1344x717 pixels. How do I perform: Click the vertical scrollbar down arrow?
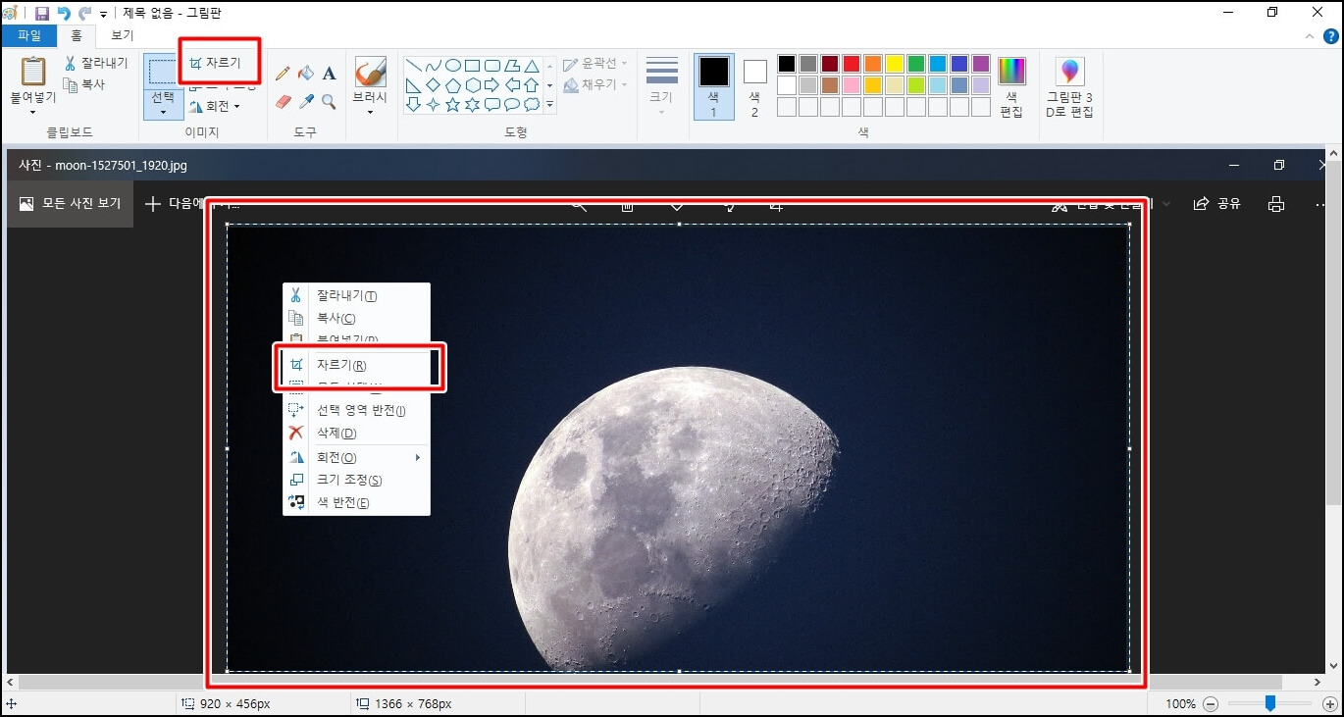click(x=1334, y=665)
